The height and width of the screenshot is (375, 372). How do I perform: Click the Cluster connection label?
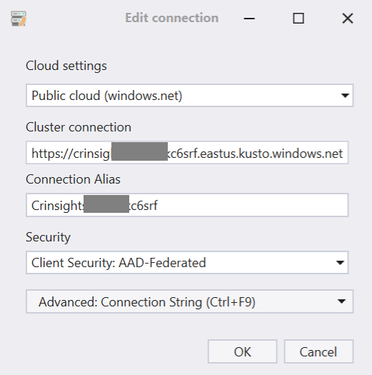(79, 127)
